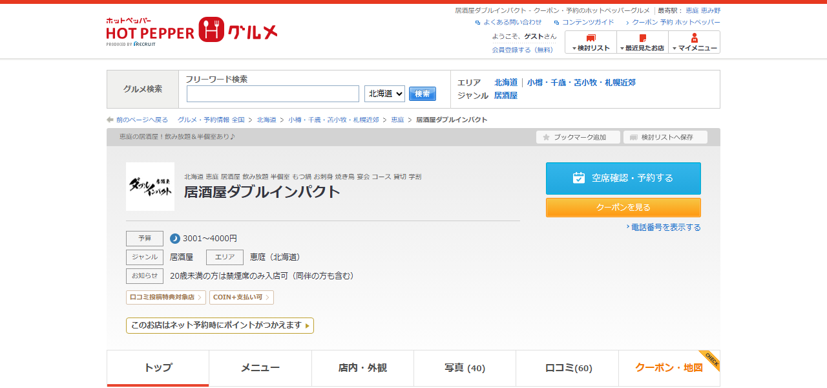Switch to クーポン・地図 tab
Viewport: 827px width, 388px height.
(669, 368)
